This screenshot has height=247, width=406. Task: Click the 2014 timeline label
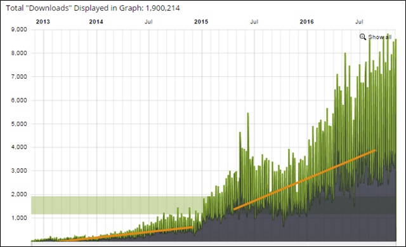coord(96,22)
